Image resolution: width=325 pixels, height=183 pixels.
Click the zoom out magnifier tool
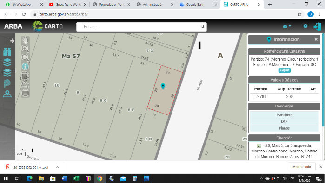[x=25, y=57]
